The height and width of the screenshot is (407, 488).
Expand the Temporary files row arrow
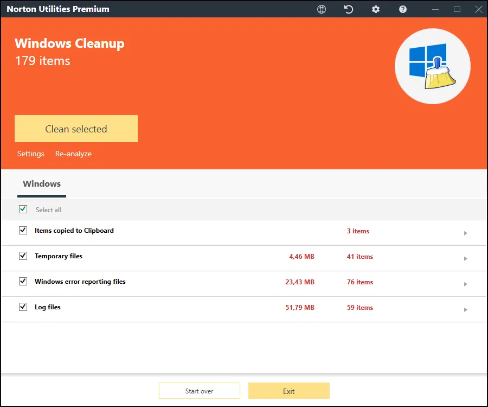click(x=466, y=259)
